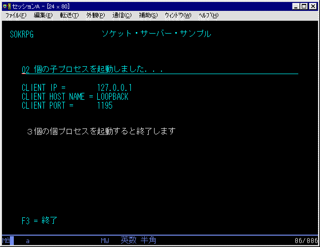Open the 転送(T) menu
The height and width of the screenshot is (247, 320).
pos(69,15)
